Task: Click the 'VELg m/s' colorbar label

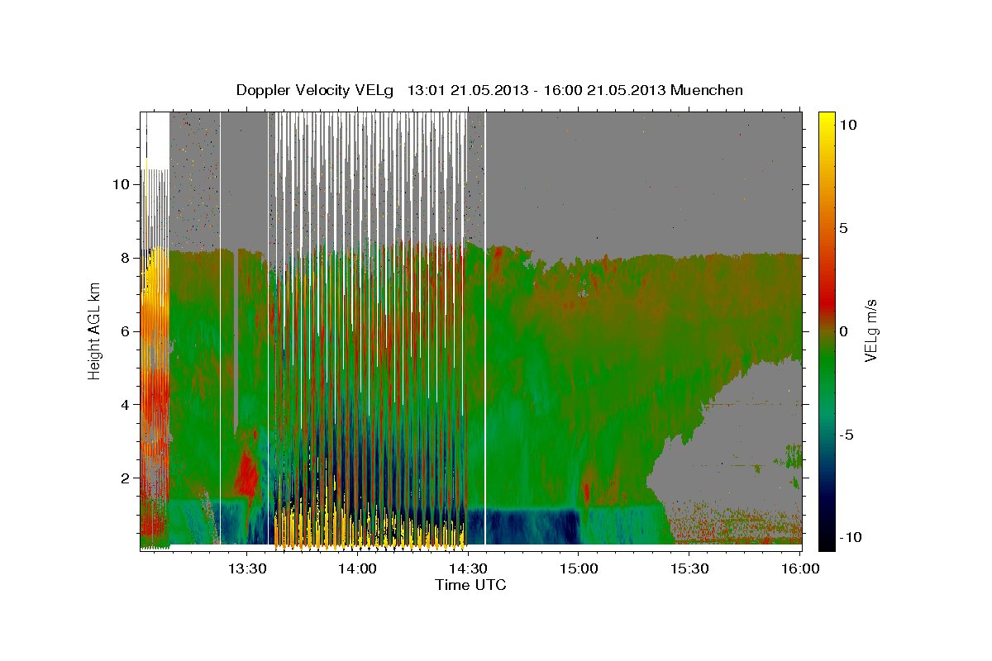Action: click(x=870, y=330)
